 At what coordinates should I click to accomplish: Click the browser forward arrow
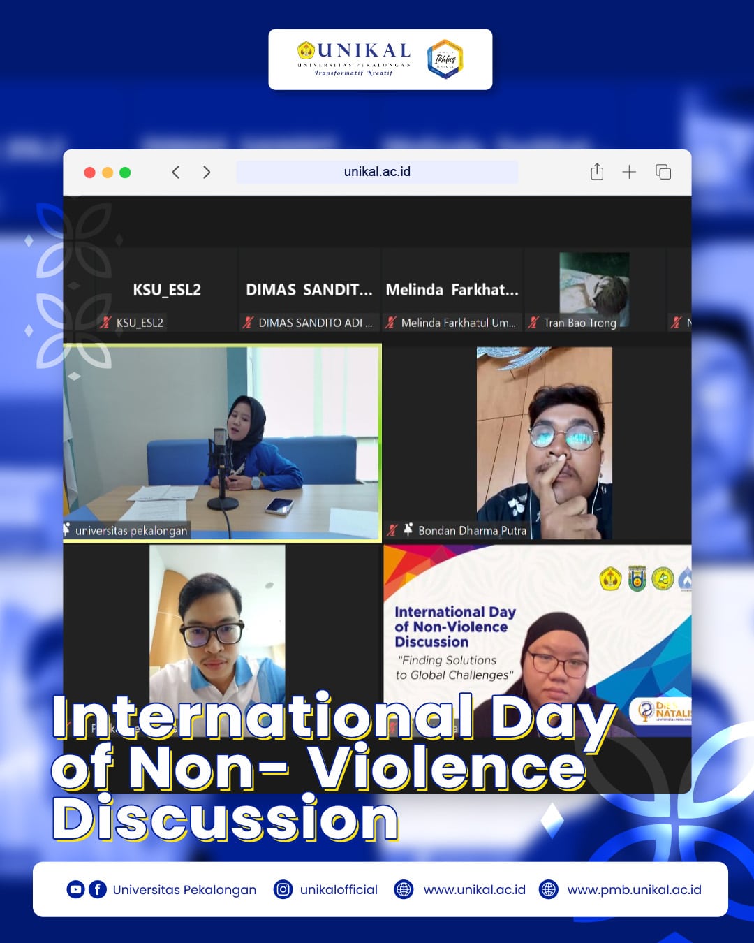207,173
